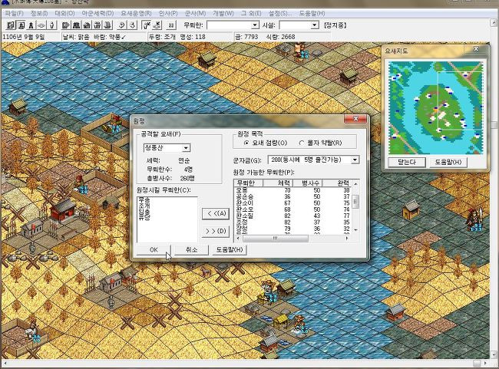Click the down arrow of candidate list scrollbar
499x369 pixels.
coord(355,229)
